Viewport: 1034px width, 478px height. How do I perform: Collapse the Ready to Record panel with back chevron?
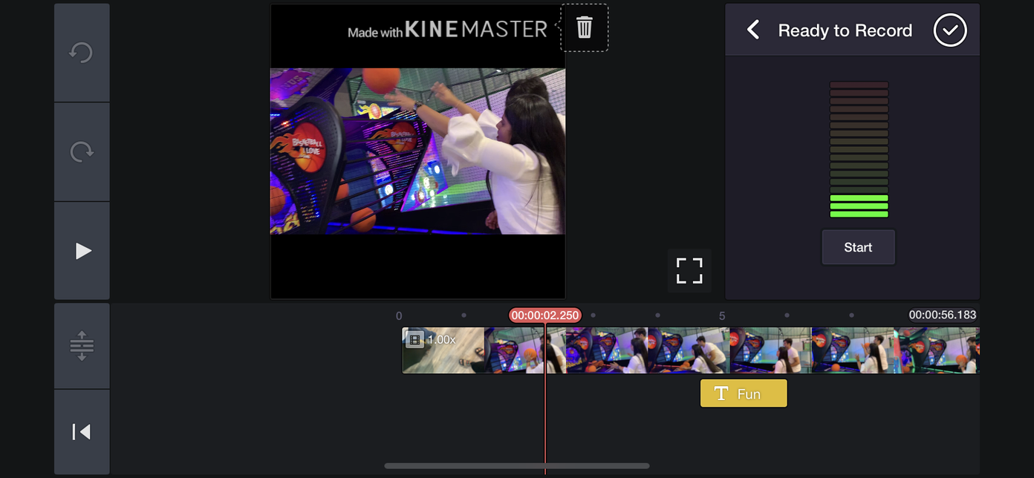(x=752, y=30)
